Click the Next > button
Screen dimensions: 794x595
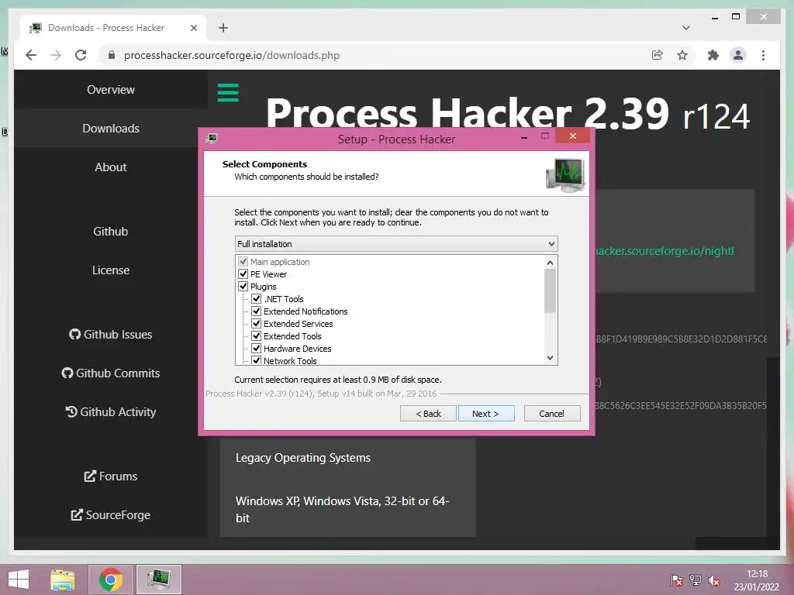pyautogui.click(x=486, y=414)
